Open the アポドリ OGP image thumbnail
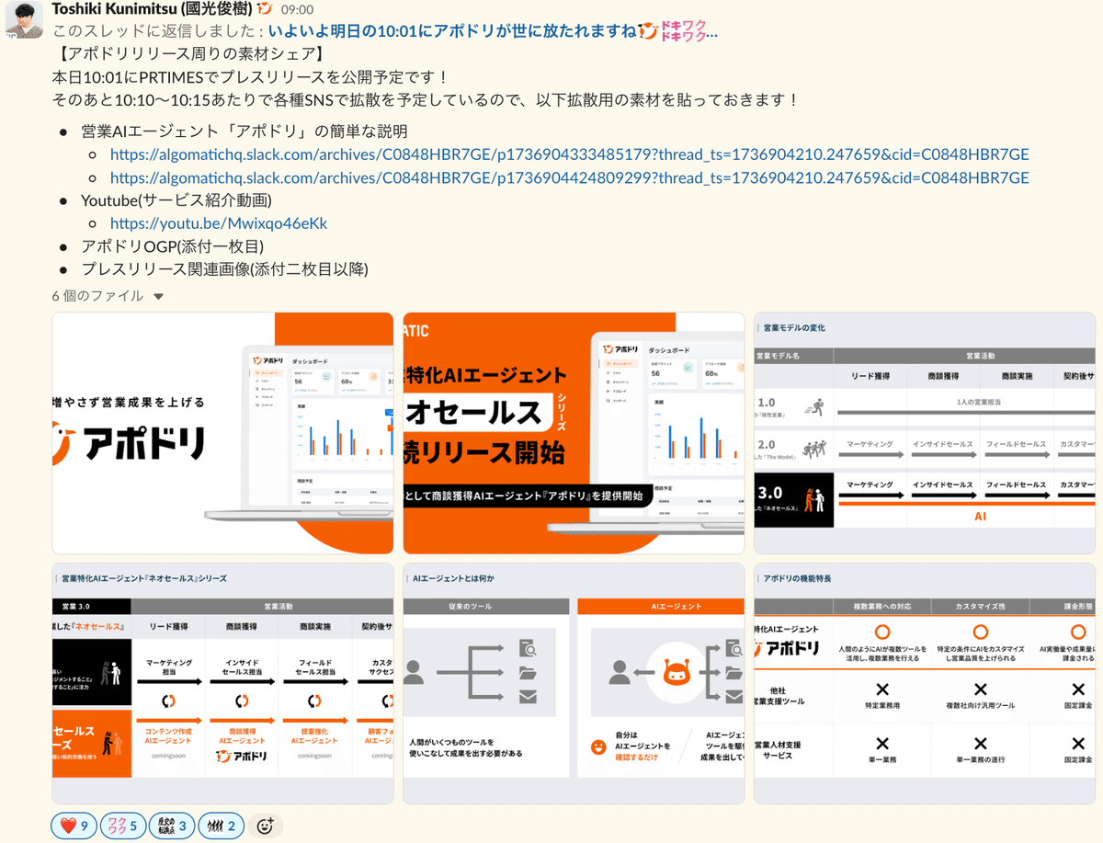Screen dimensions: 1103x843 [x=221, y=432]
